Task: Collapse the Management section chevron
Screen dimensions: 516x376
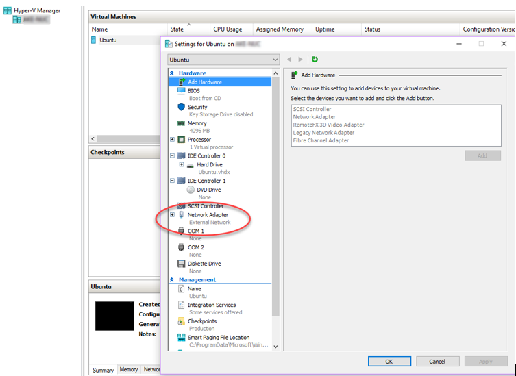Action: tap(172, 279)
